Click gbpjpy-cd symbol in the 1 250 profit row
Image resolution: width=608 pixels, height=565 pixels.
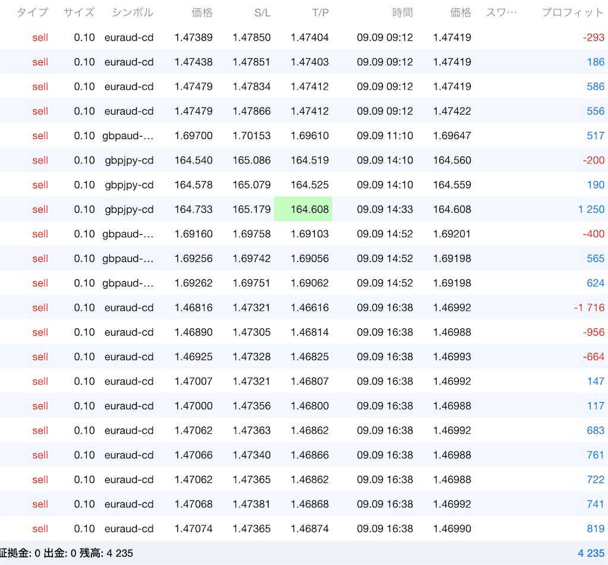click(x=129, y=210)
